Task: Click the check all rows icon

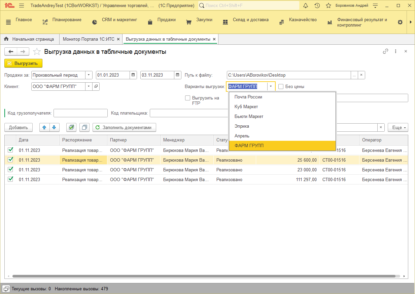Action: point(71,128)
